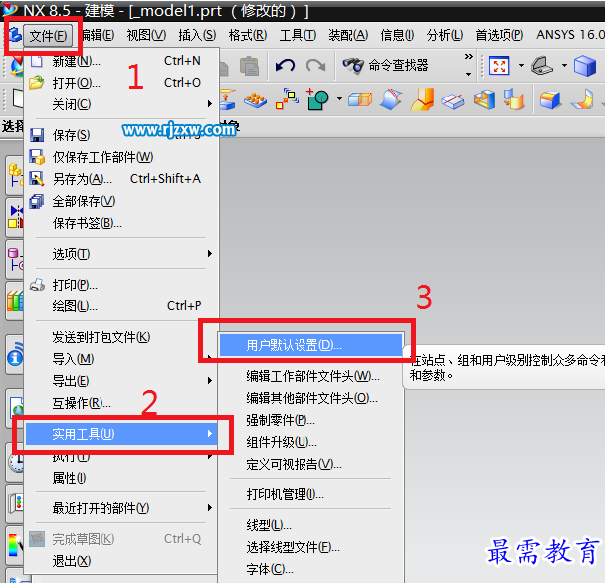This screenshot has width=608, height=583.
Task: Open the 分析(L) Analysis menu
Action: point(445,35)
